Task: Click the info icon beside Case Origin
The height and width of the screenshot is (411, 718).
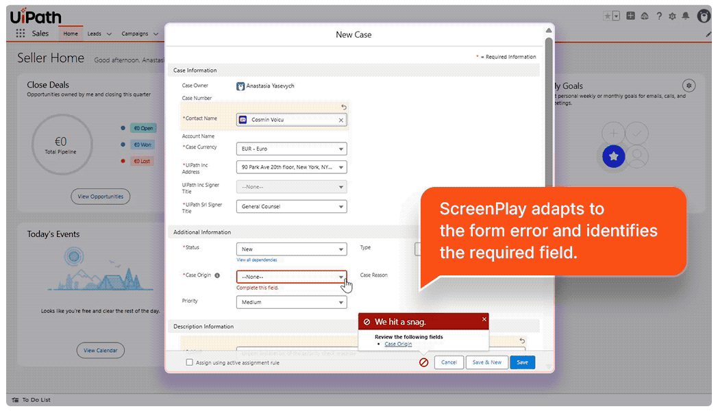Action: (219, 275)
